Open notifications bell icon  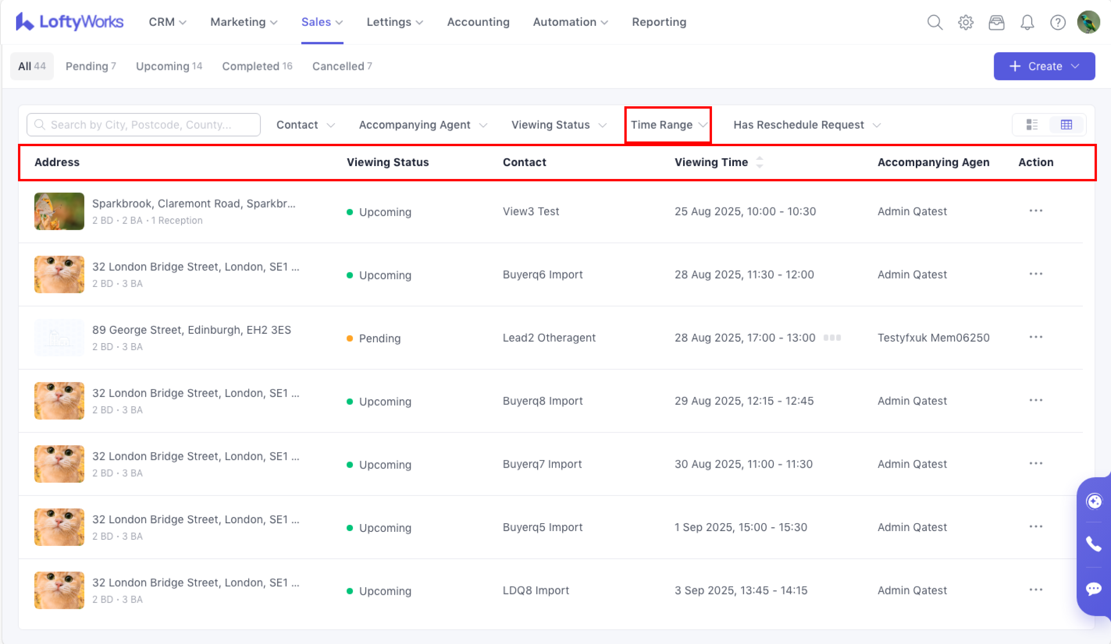click(1027, 22)
